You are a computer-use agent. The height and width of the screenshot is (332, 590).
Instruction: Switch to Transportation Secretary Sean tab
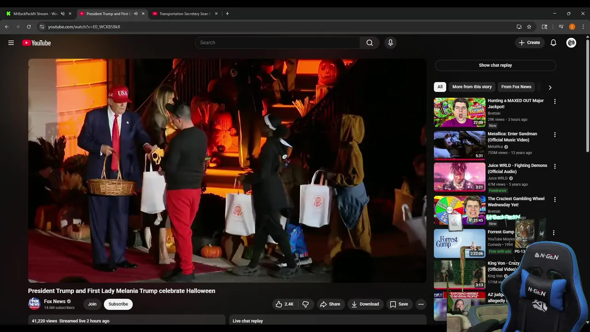184,13
